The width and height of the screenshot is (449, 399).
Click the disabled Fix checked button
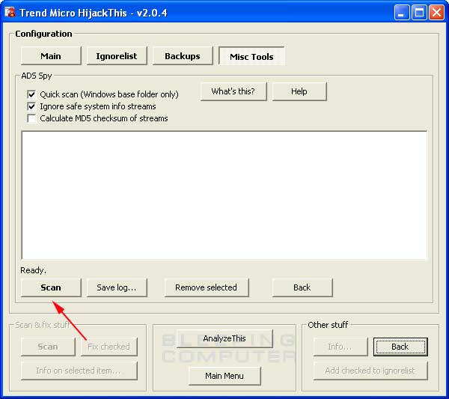tap(109, 347)
